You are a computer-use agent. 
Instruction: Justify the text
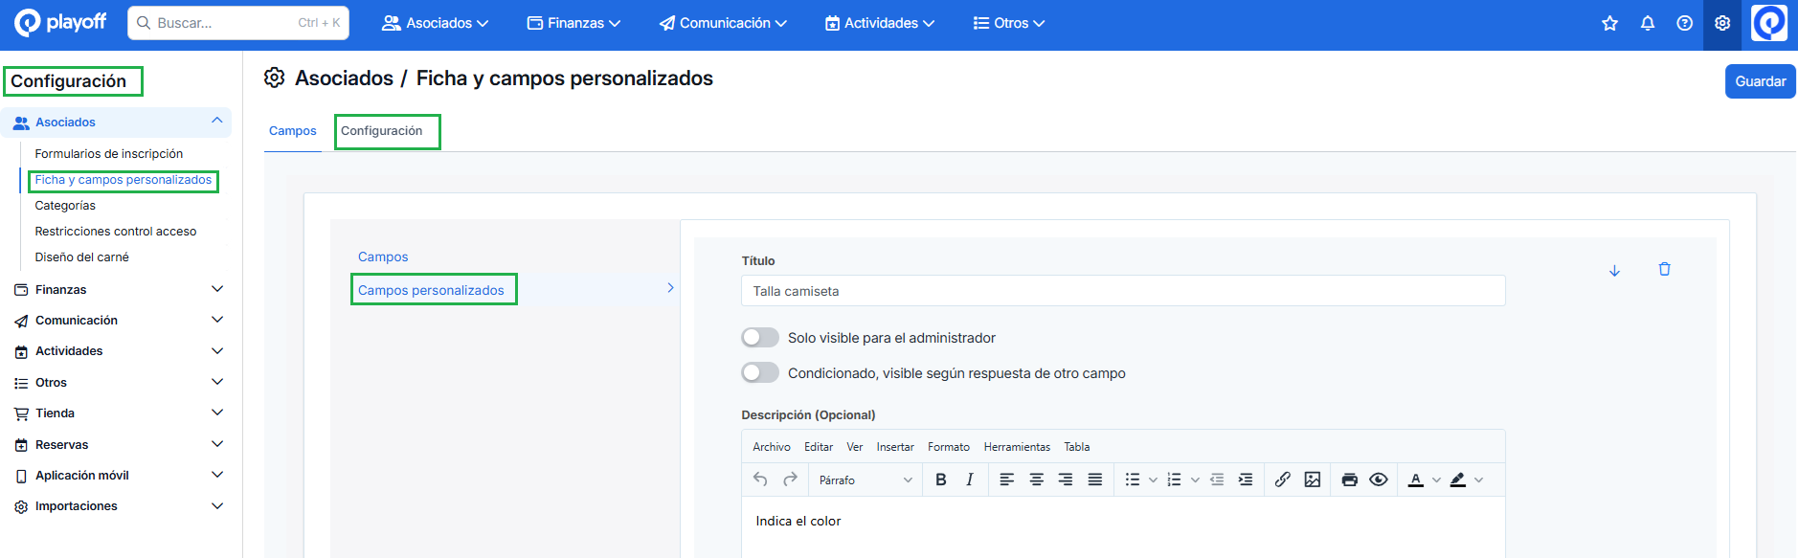[1095, 480]
